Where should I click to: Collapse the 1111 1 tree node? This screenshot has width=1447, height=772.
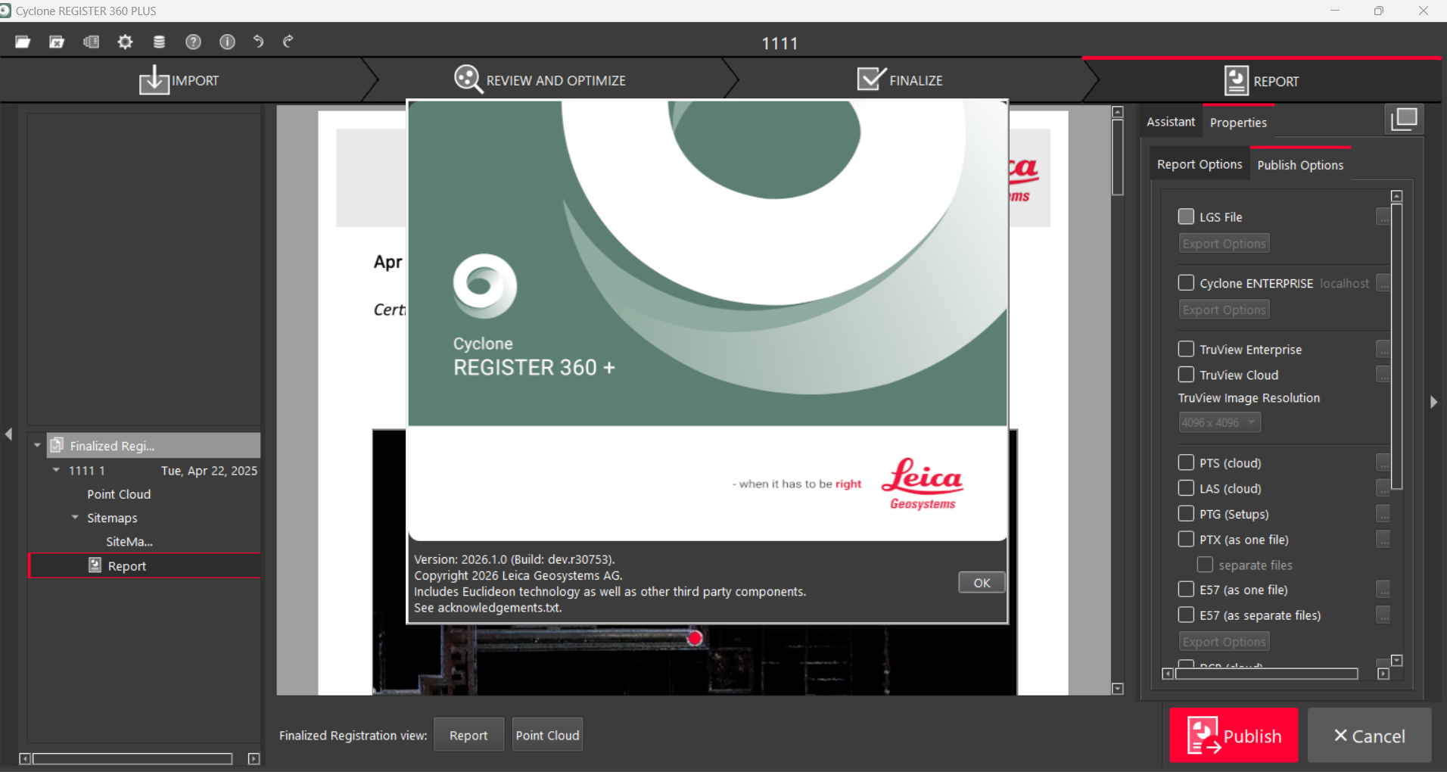(56, 470)
